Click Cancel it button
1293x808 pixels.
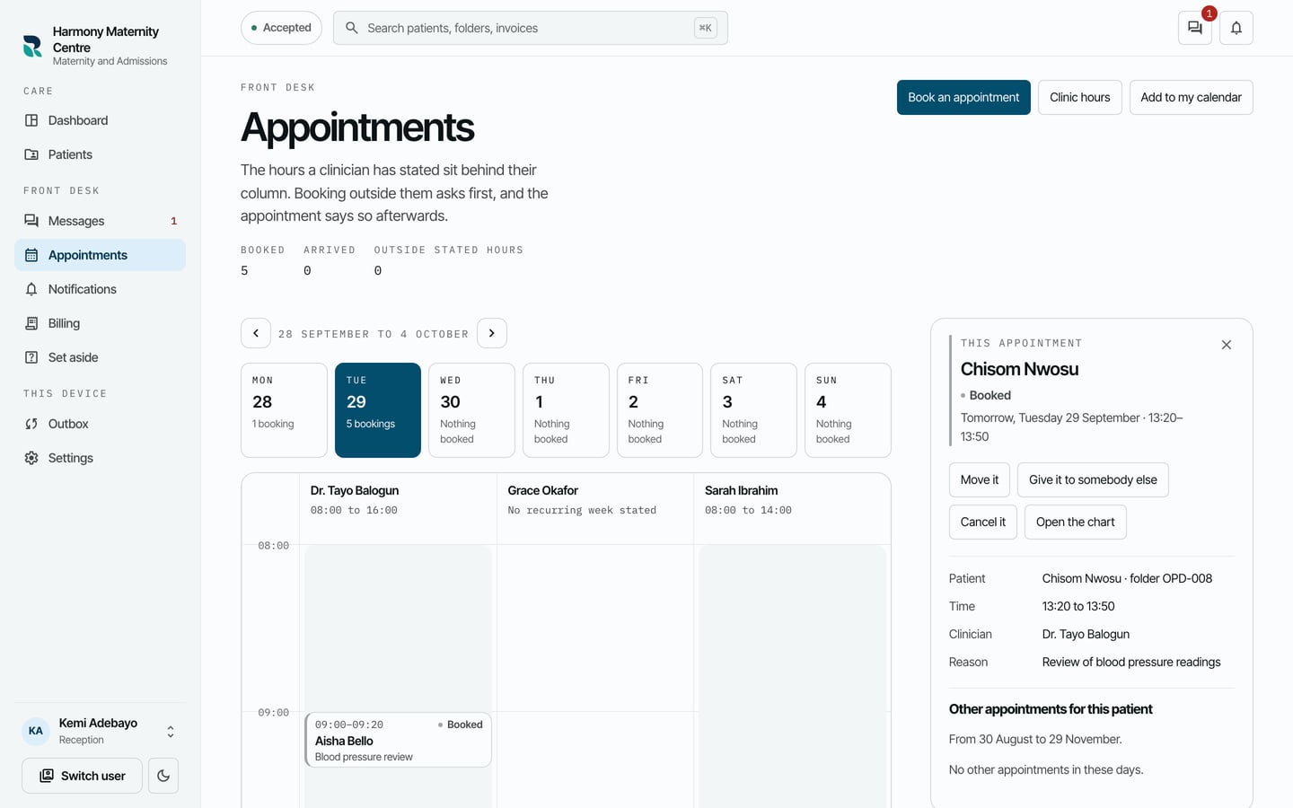983,522
